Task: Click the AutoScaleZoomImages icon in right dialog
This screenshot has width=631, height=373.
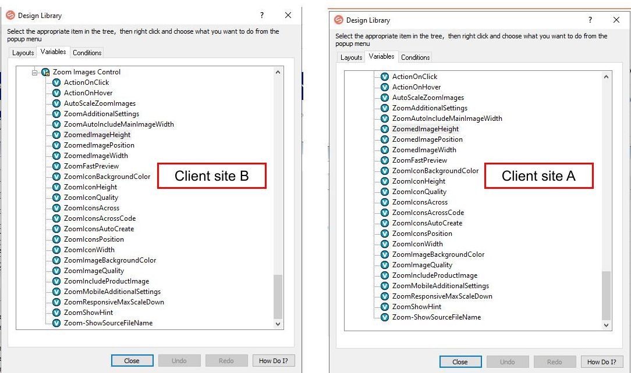Action: pyautogui.click(x=385, y=98)
